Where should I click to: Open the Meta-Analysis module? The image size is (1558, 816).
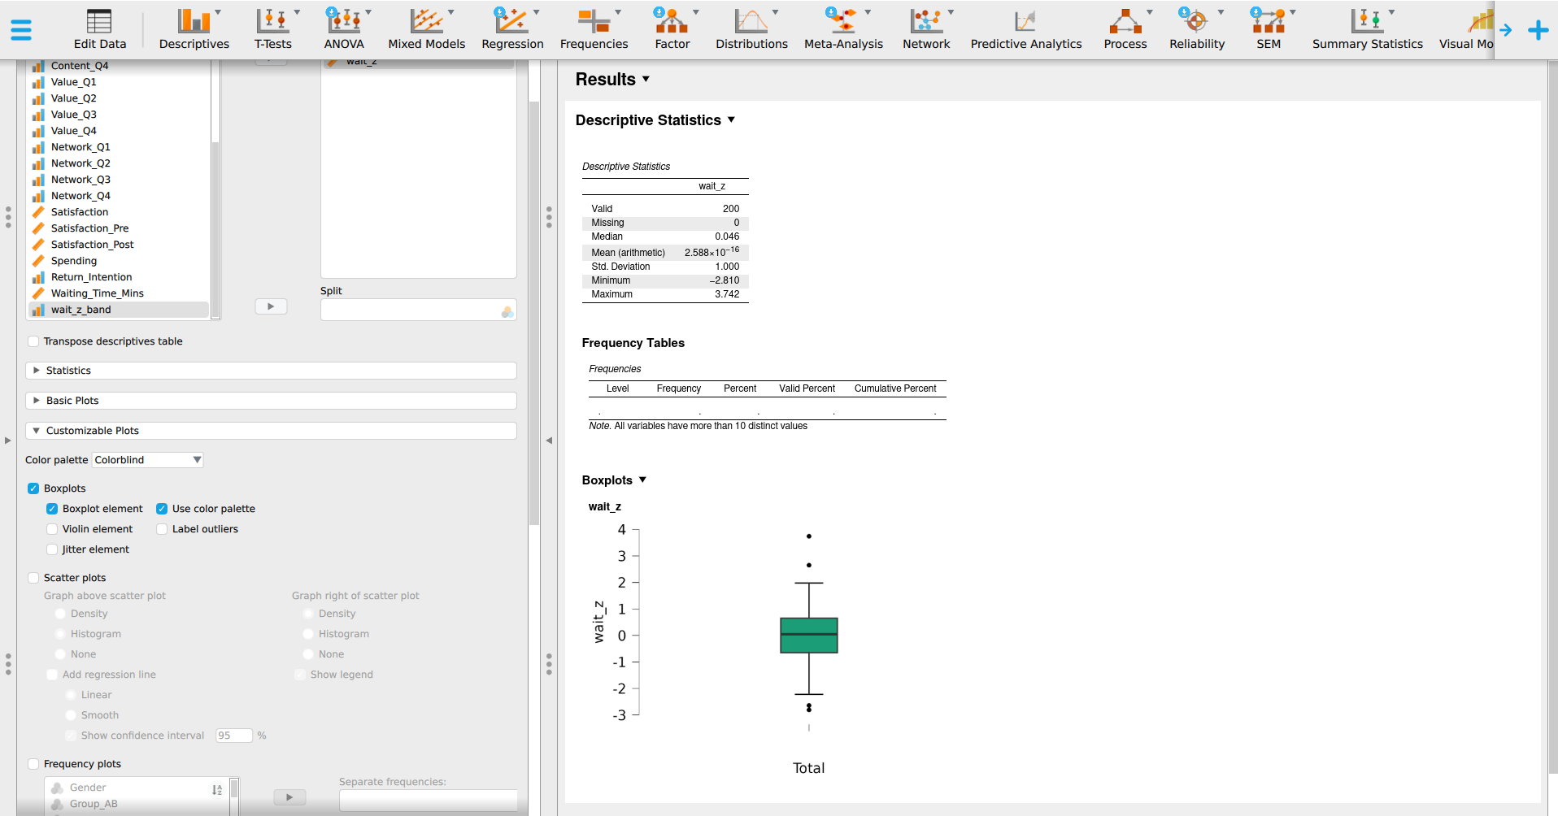(843, 29)
